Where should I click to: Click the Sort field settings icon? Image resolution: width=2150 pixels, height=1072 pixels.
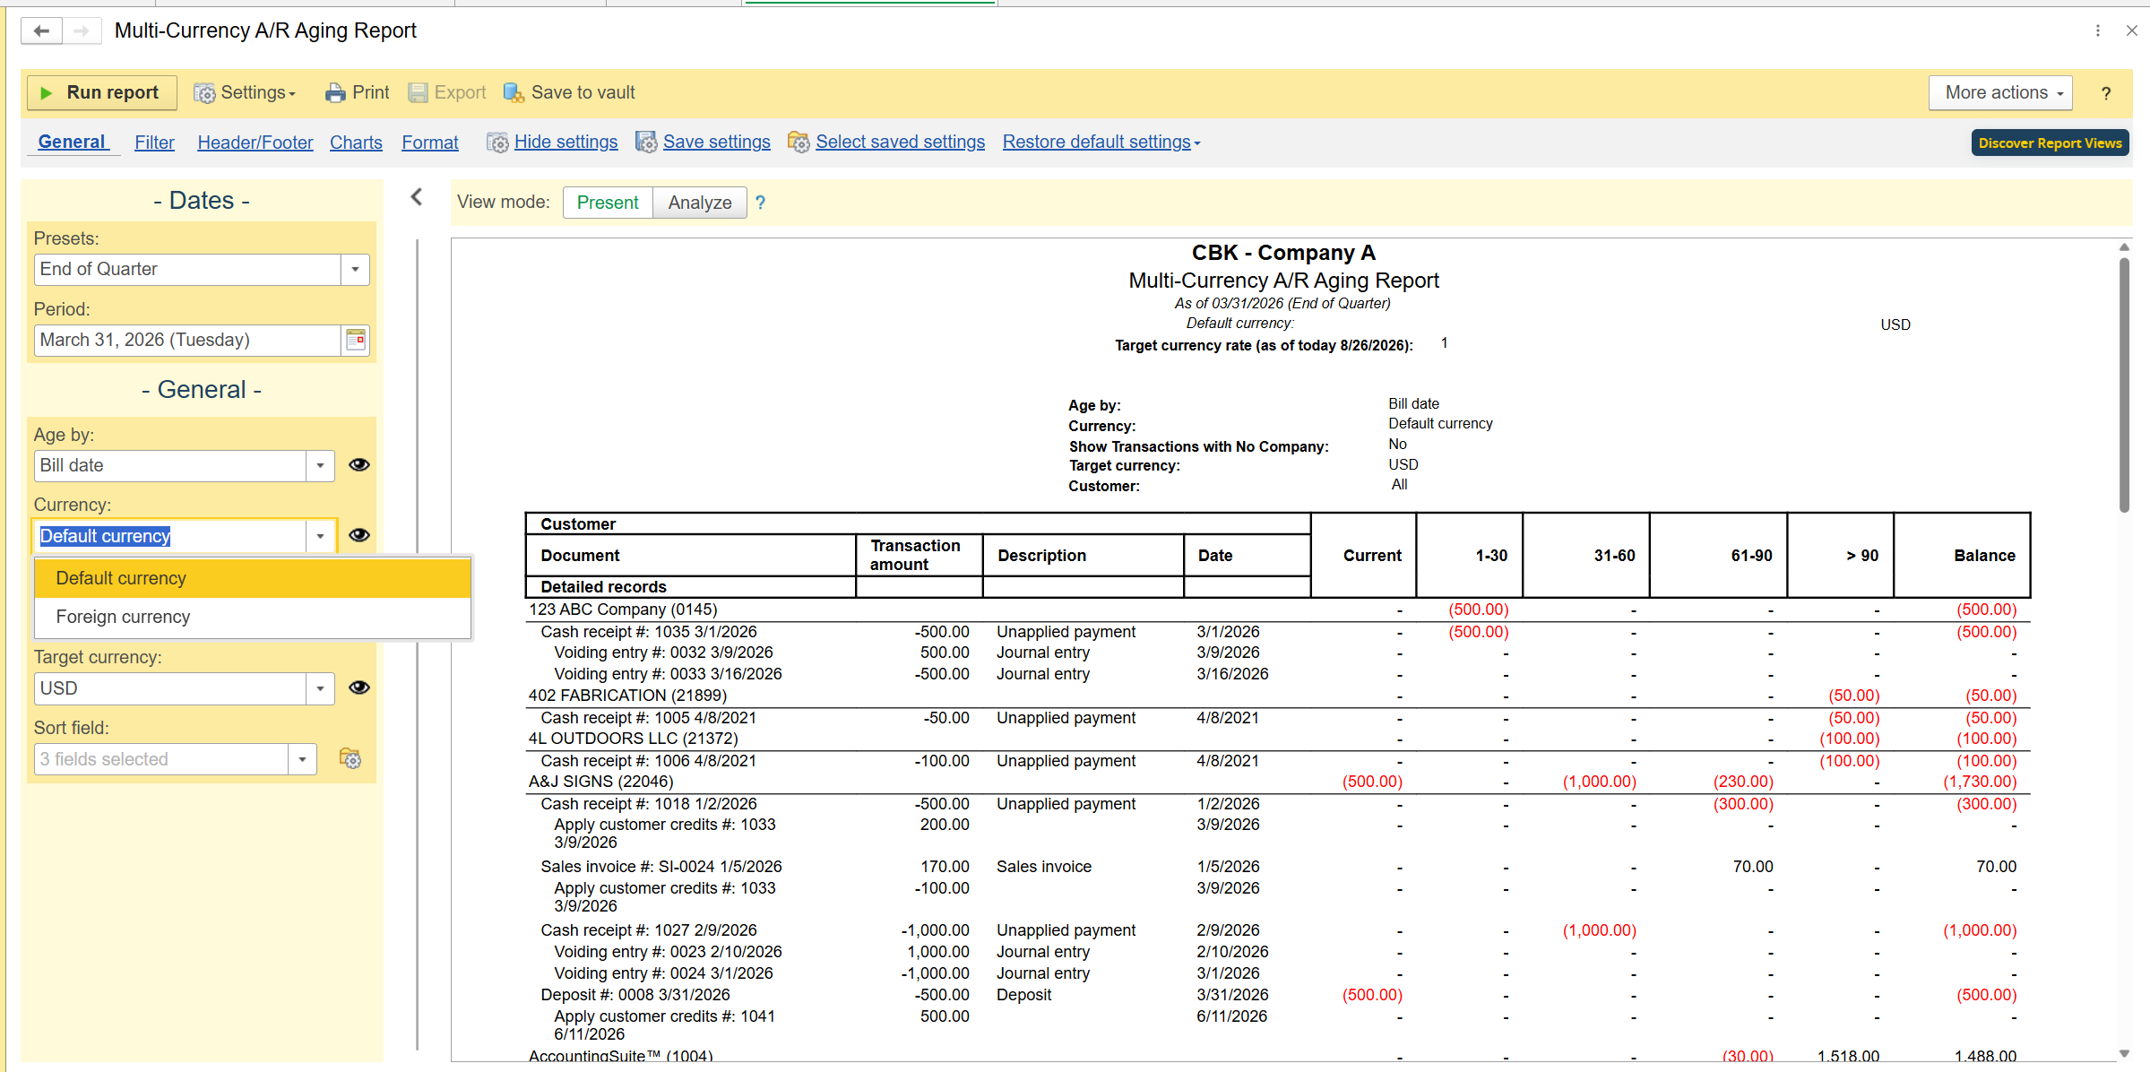point(350,759)
